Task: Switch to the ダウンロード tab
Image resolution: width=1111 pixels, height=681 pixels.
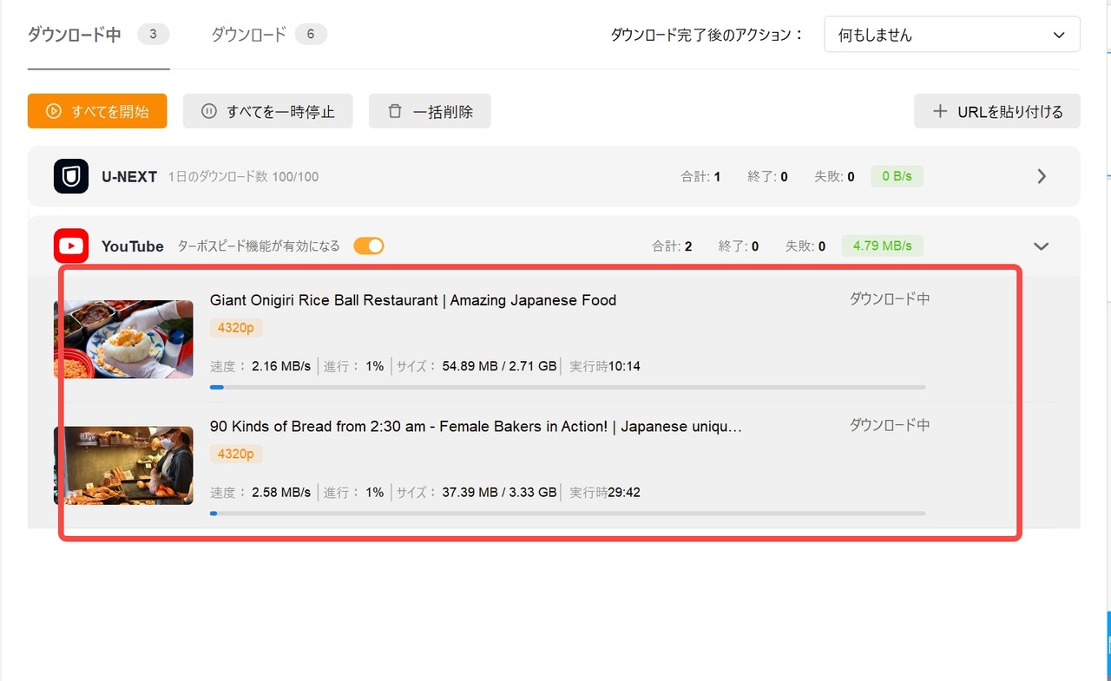Action: (249, 33)
